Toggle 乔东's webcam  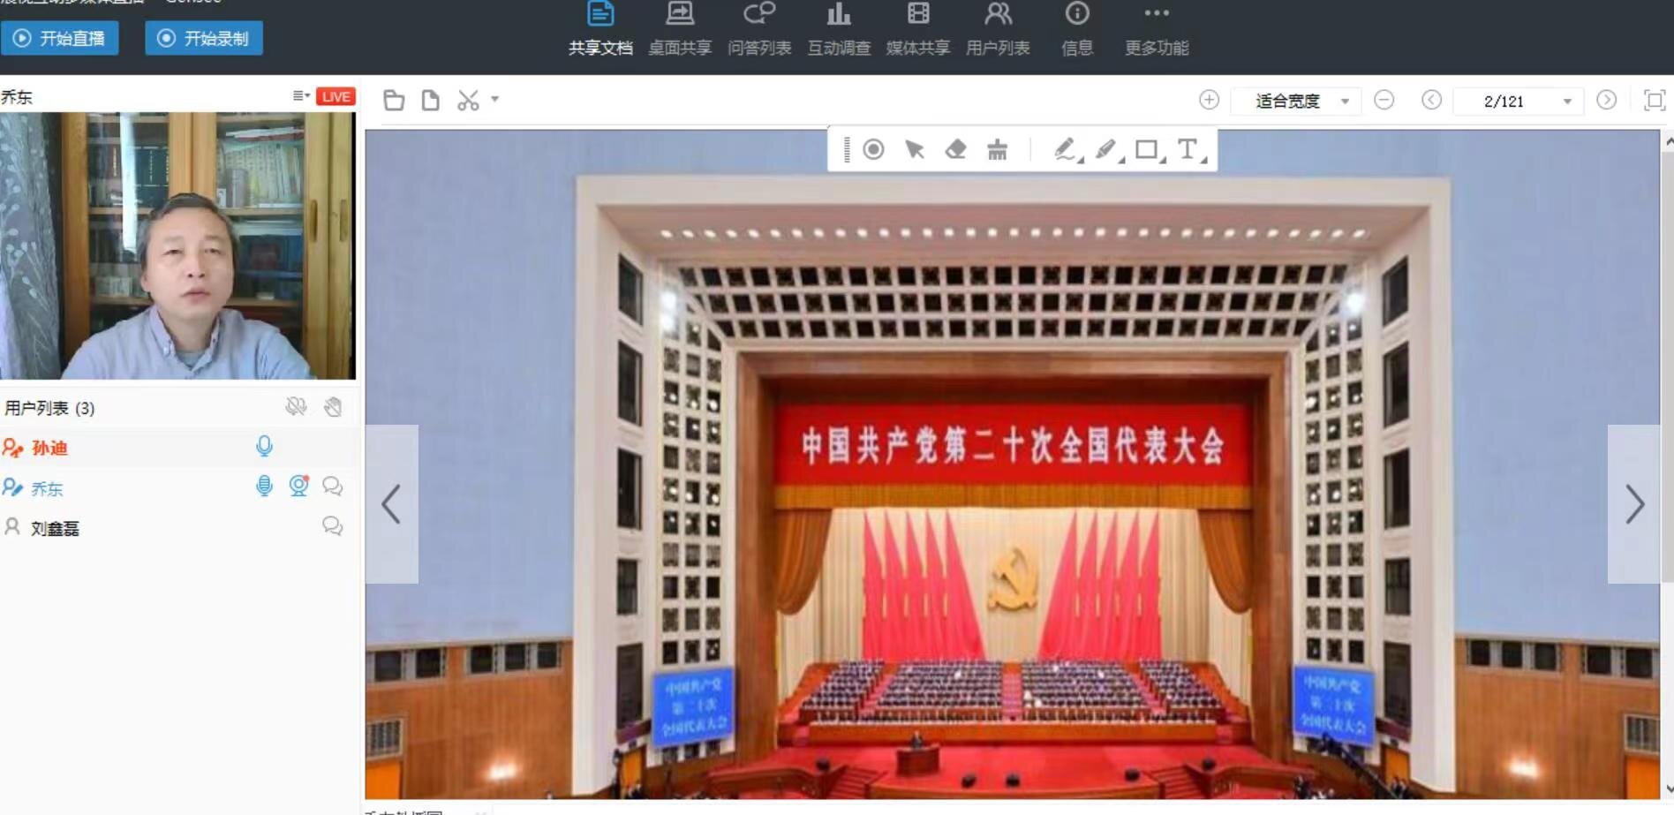coord(299,486)
